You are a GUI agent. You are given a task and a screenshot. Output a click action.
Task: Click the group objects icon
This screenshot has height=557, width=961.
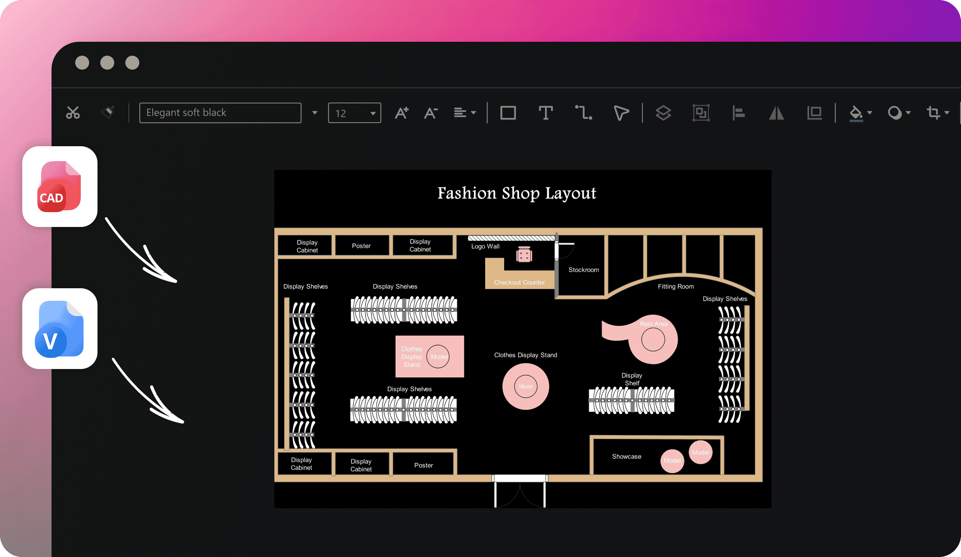tap(701, 113)
